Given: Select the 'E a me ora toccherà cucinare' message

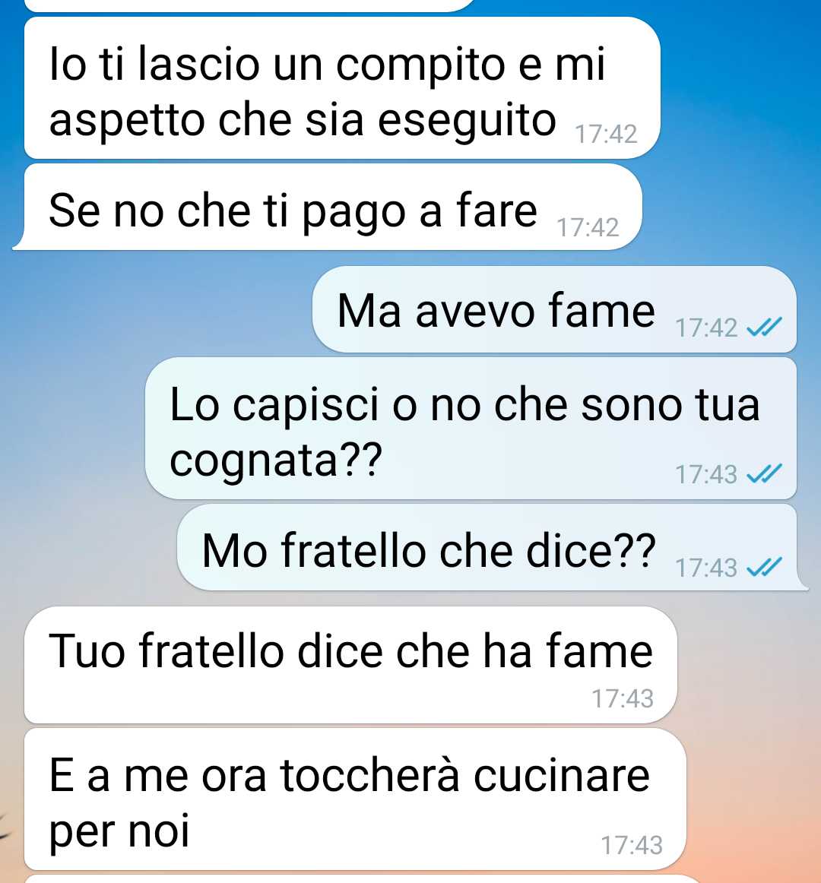Looking at the screenshot, I should pos(355,799).
